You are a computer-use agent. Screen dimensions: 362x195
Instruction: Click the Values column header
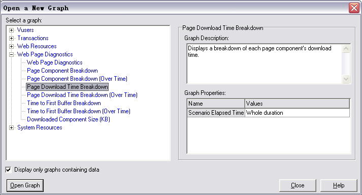tap(297, 104)
